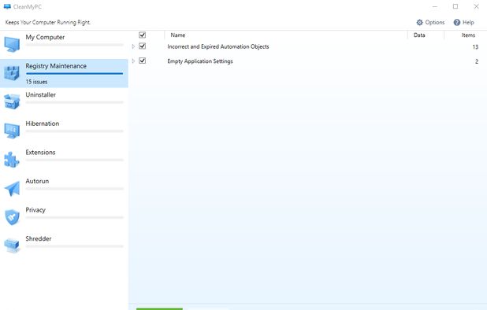Close the CleanMyPC window
The image size is (487, 310).
(x=476, y=6)
